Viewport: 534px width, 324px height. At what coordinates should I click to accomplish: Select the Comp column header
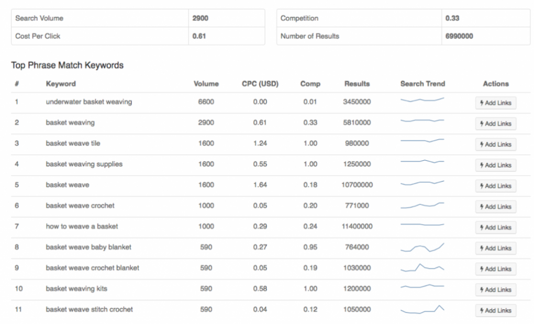click(310, 84)
